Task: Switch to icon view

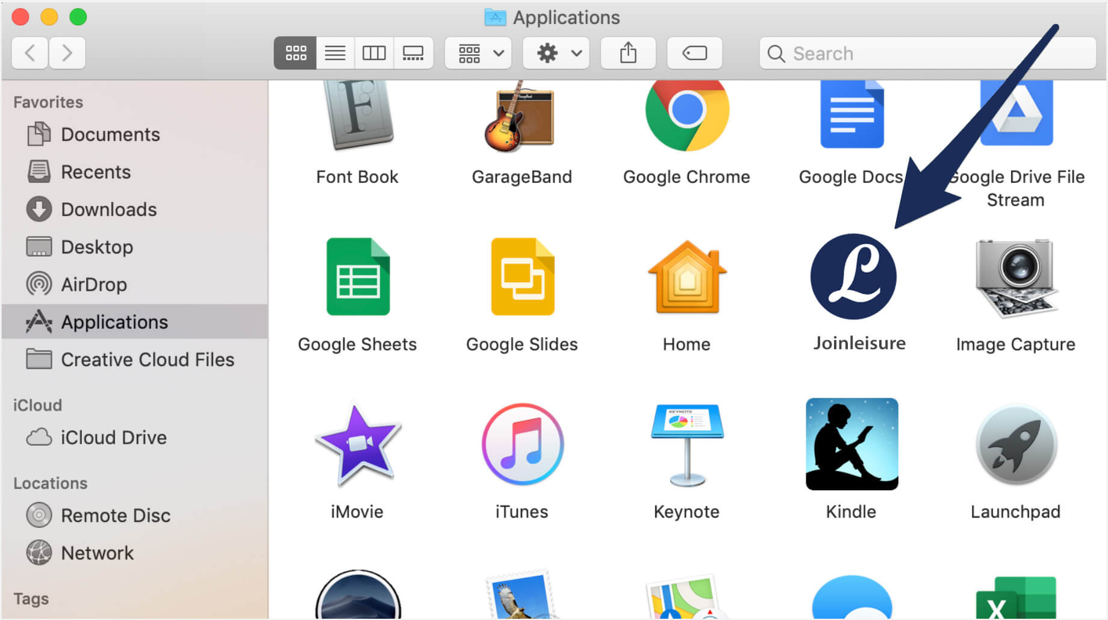Action: click(x=295, y=53)
